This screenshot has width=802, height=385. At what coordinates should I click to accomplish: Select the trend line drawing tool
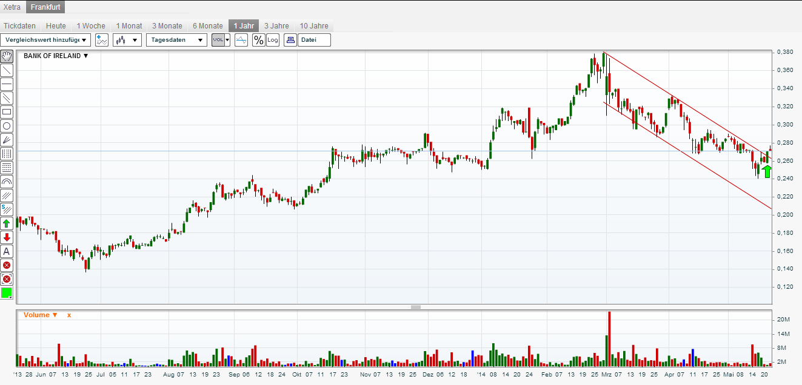[x=7, y=70]
